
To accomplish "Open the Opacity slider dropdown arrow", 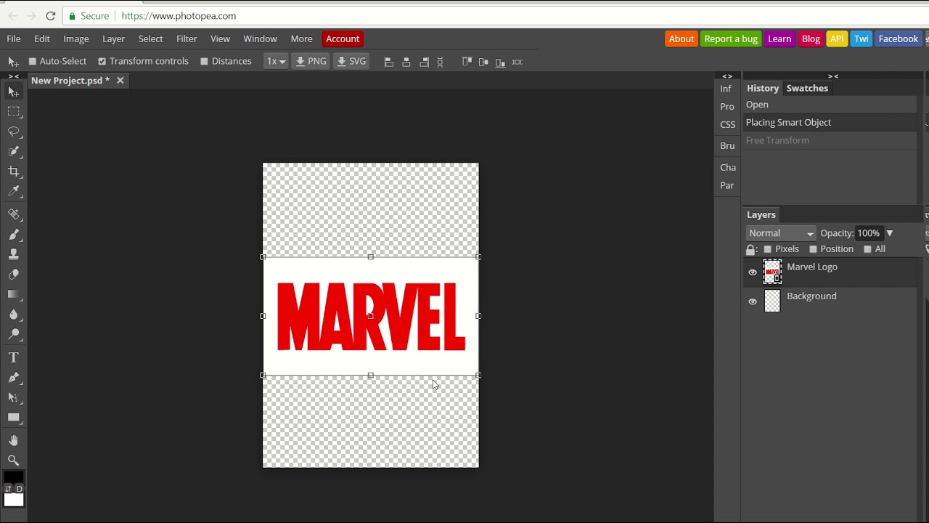I will [889, 233].
